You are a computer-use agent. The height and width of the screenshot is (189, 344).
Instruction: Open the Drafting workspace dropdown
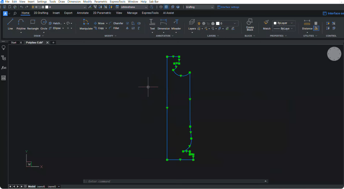tap(200, 7)
